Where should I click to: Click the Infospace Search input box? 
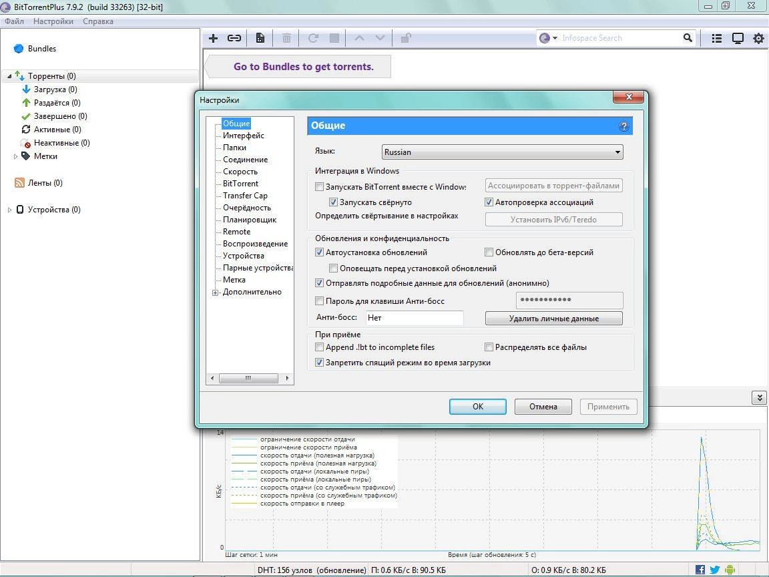pyautogui.click(x=620, y=38)
